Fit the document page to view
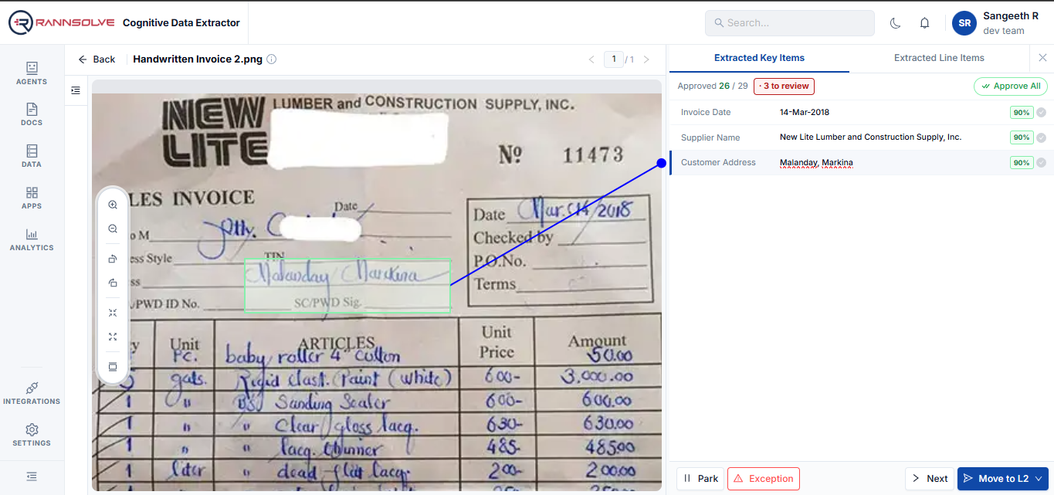Image resolution: width=1054 pixels, height=495 pixels. (x=113, y=366)
